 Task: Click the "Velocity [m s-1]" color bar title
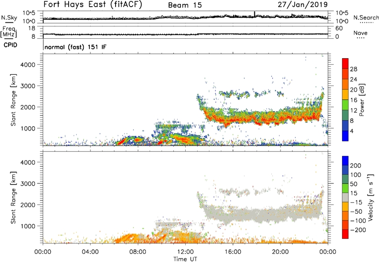(370, 197)
